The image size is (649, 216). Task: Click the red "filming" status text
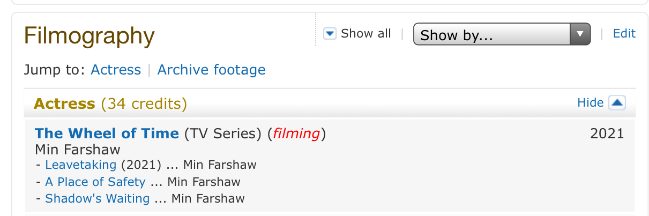pyautogui.click(x=296, y=133)
